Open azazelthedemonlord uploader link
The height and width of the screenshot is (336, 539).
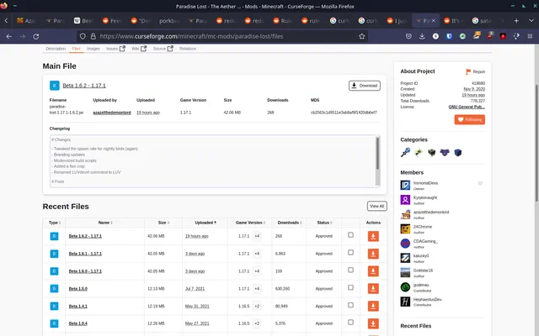coord(112,113)
